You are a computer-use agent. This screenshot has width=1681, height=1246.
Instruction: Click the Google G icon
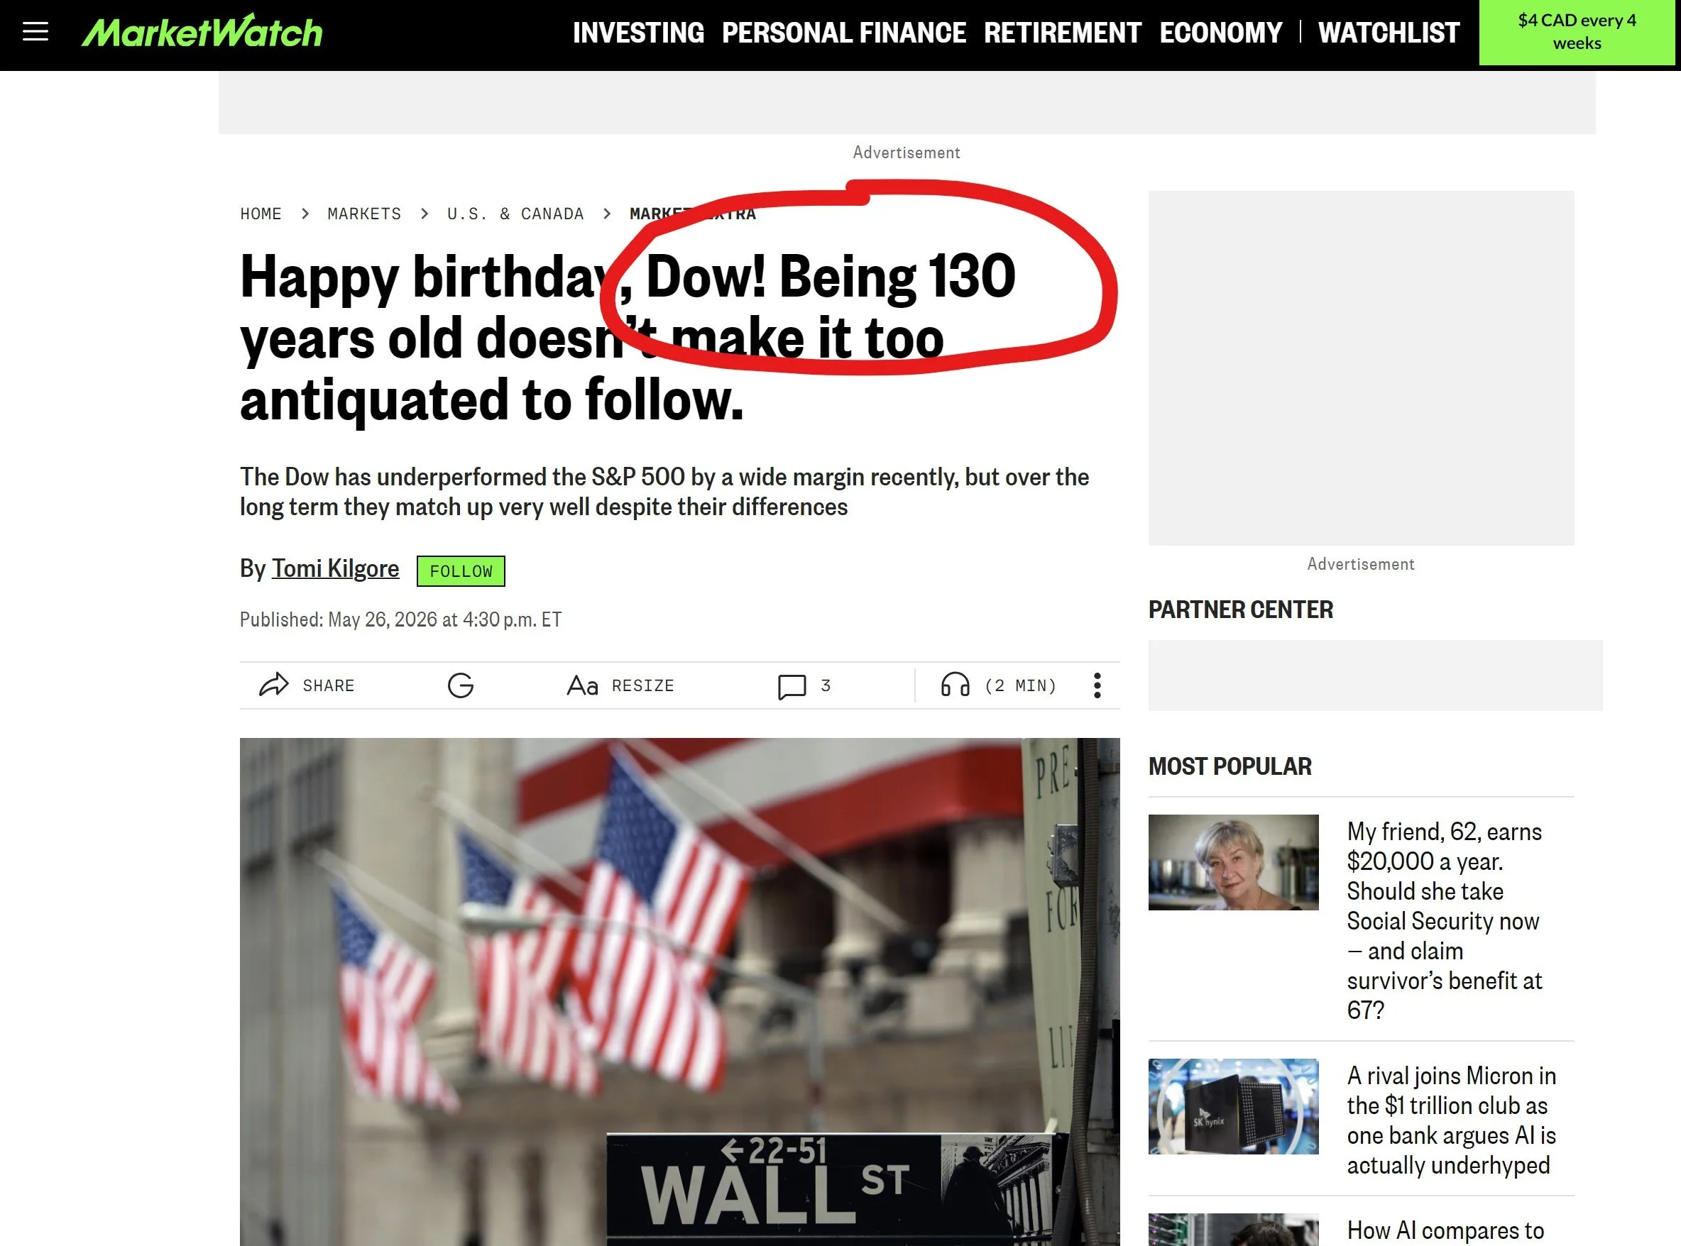(460, 685)
